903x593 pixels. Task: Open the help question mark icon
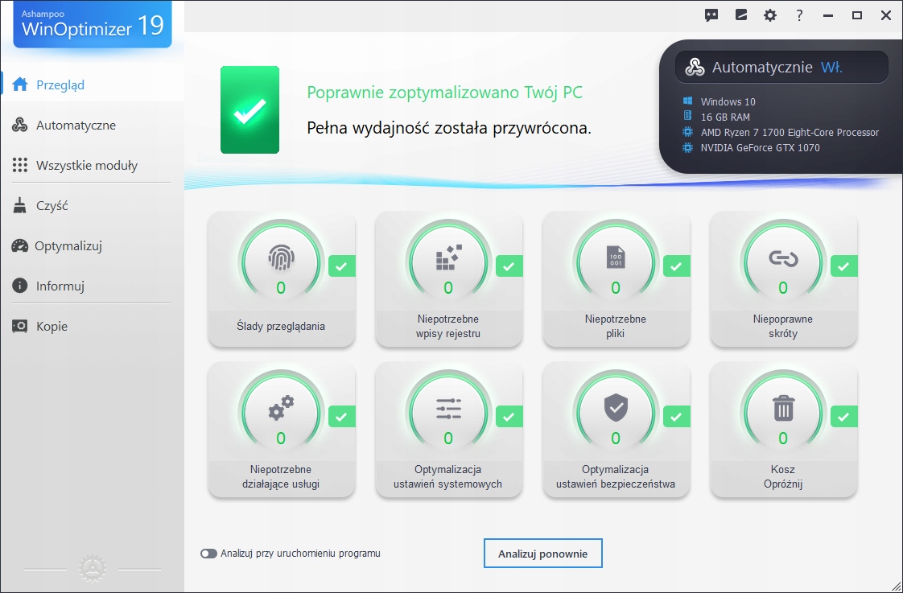click(x=799, y=15)
